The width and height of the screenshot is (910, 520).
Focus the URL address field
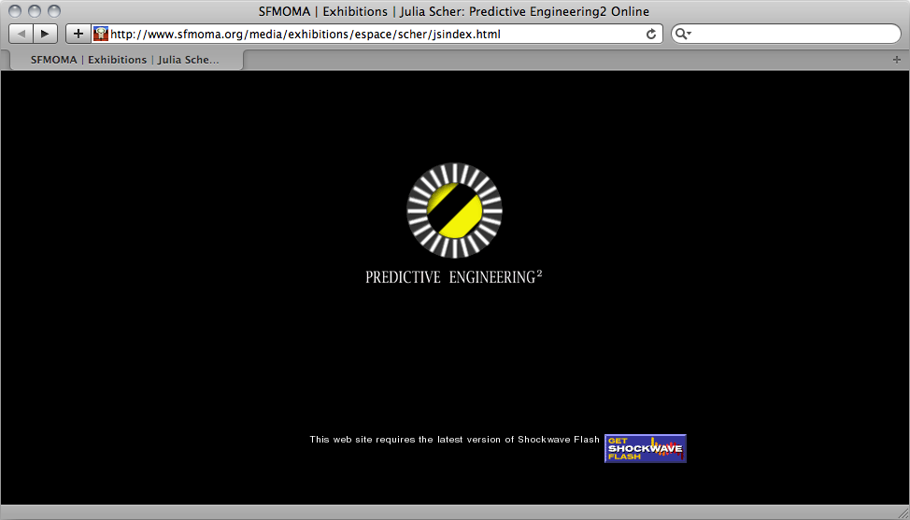click(x=374, y=35)
